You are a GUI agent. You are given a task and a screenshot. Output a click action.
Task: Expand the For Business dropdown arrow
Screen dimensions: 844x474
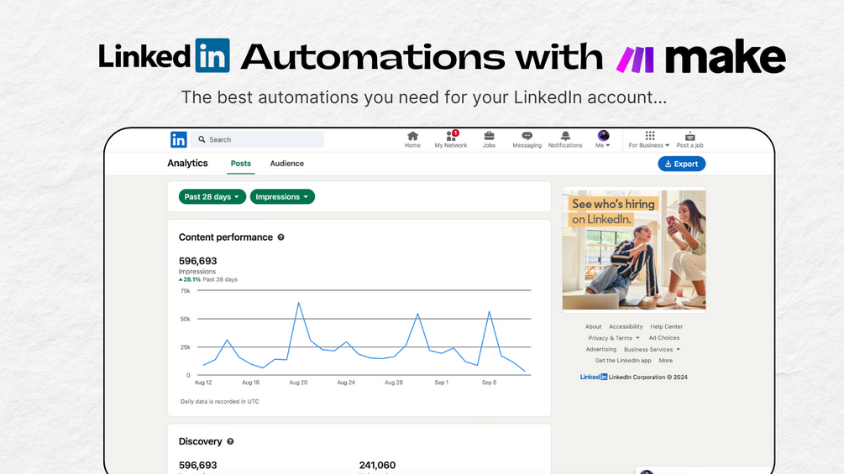(x=668, y=146)
